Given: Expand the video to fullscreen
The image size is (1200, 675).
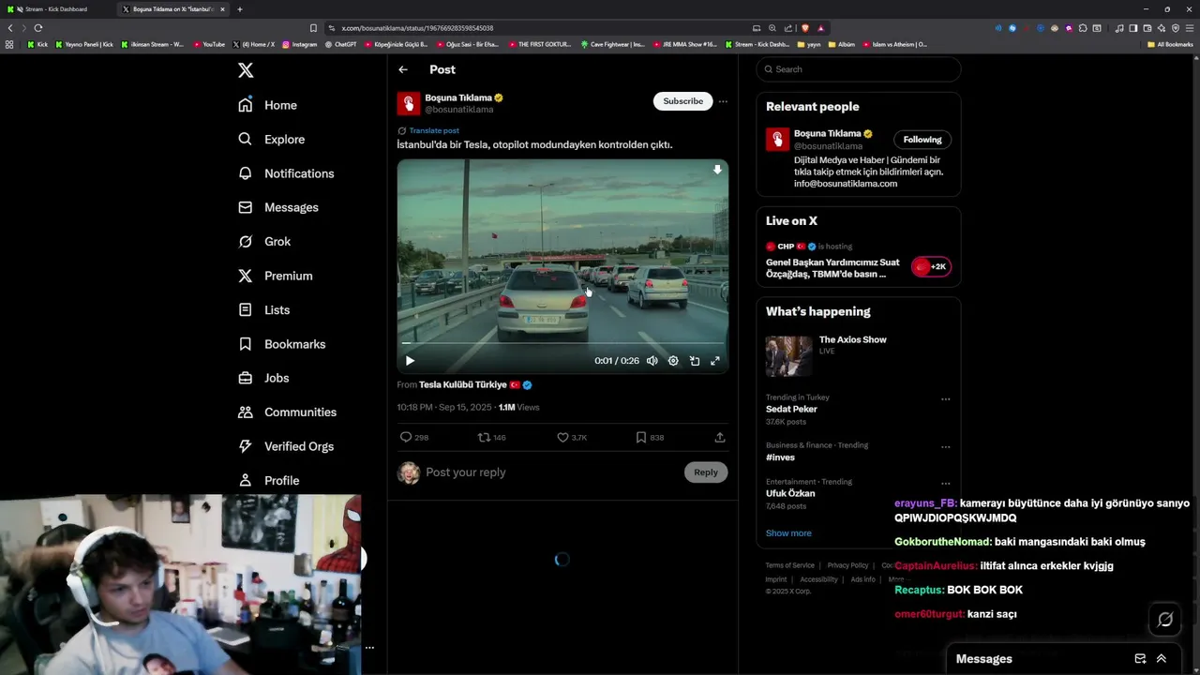Looking at the screenshot, I should pyautogui.click(x=715, y=361).
